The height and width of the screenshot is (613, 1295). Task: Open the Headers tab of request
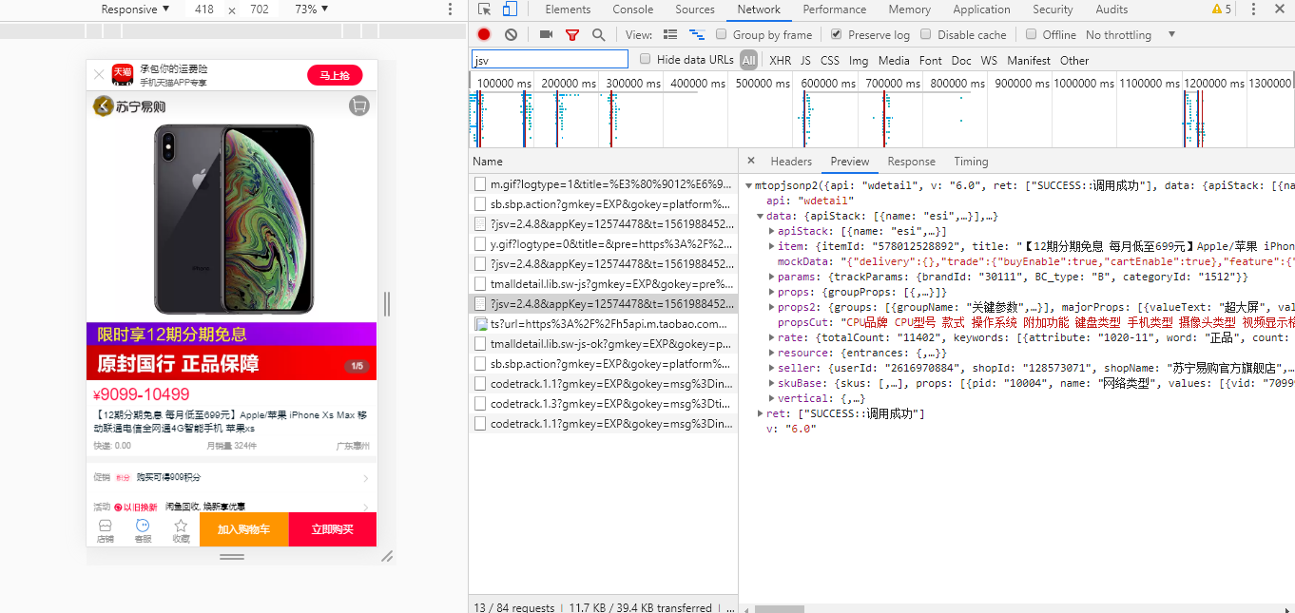[791, 162]
